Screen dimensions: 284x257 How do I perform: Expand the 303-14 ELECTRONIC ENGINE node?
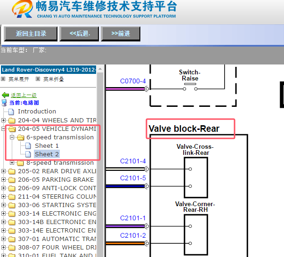[3, 213]
